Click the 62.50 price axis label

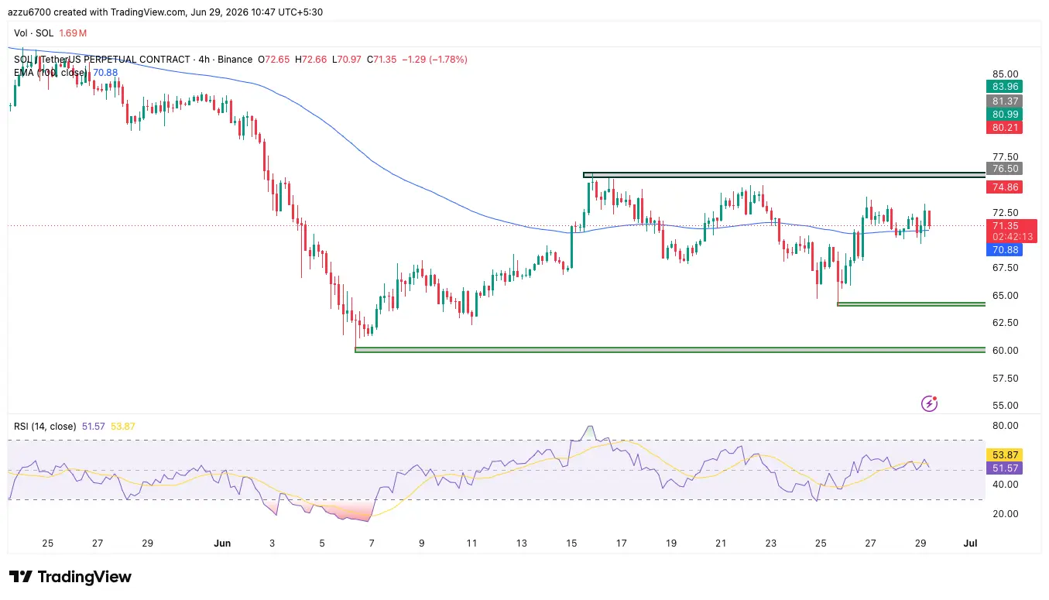click(x=1004, y=323)
